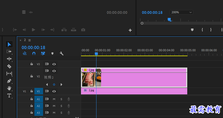Solo the A2 track
Viewport: 223px width, 118px height.
pyautogui.click(x=61, y=106)
